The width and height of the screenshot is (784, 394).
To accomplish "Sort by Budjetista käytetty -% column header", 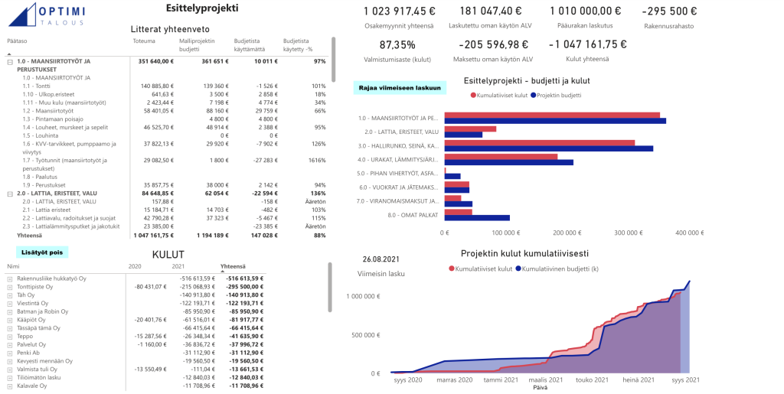I will (x=296, y=44).
